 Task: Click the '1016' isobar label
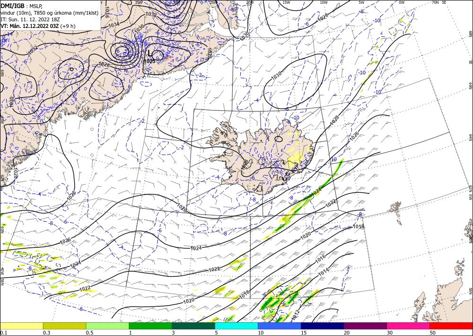tap(321, 258)
